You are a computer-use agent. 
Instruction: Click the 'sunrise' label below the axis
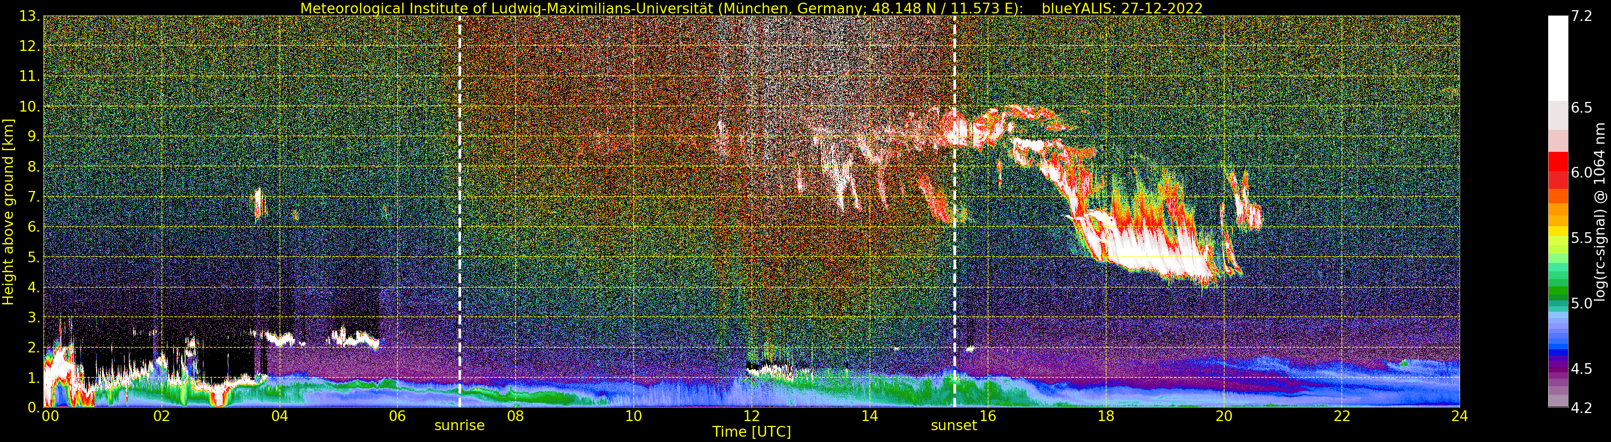(x=459, y=425)
